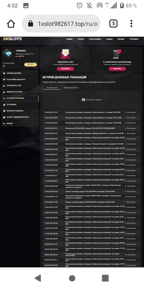Click the pink Включить button
Screen dimensions: 144x289
click(117, 69)
